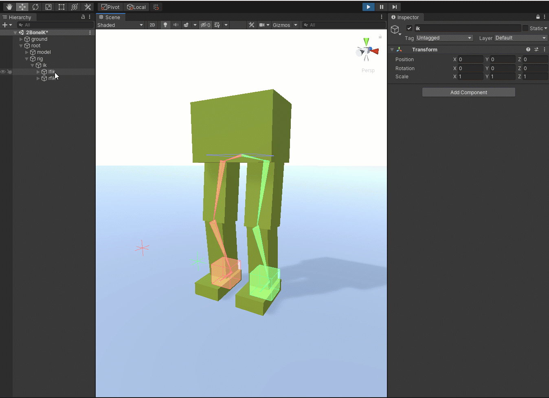Click the Position X input field
Viewport: 549px width, 398px height.
click(x=470, y=59)
